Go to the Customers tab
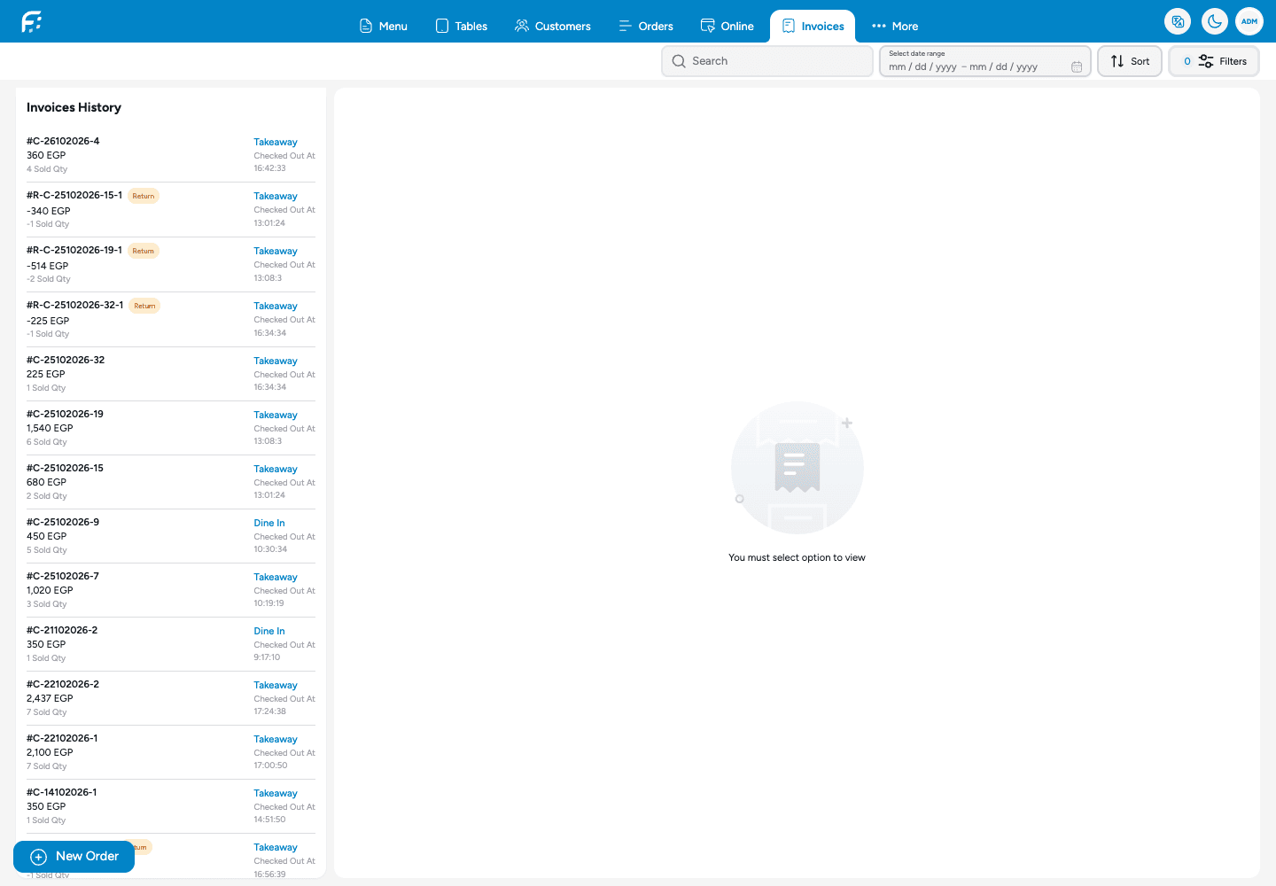 click(553, 26)
